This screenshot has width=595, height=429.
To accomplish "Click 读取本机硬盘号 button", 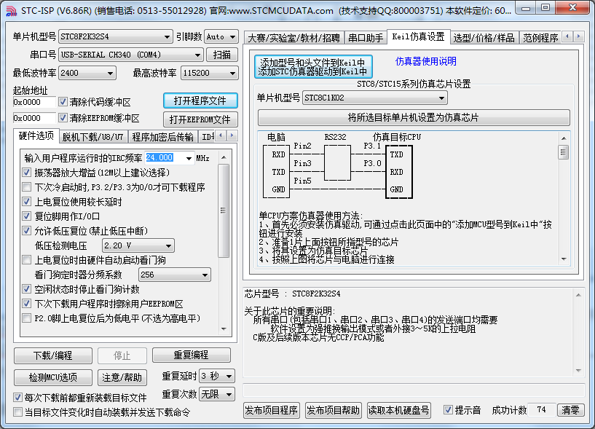I will (x=398, y=410).
